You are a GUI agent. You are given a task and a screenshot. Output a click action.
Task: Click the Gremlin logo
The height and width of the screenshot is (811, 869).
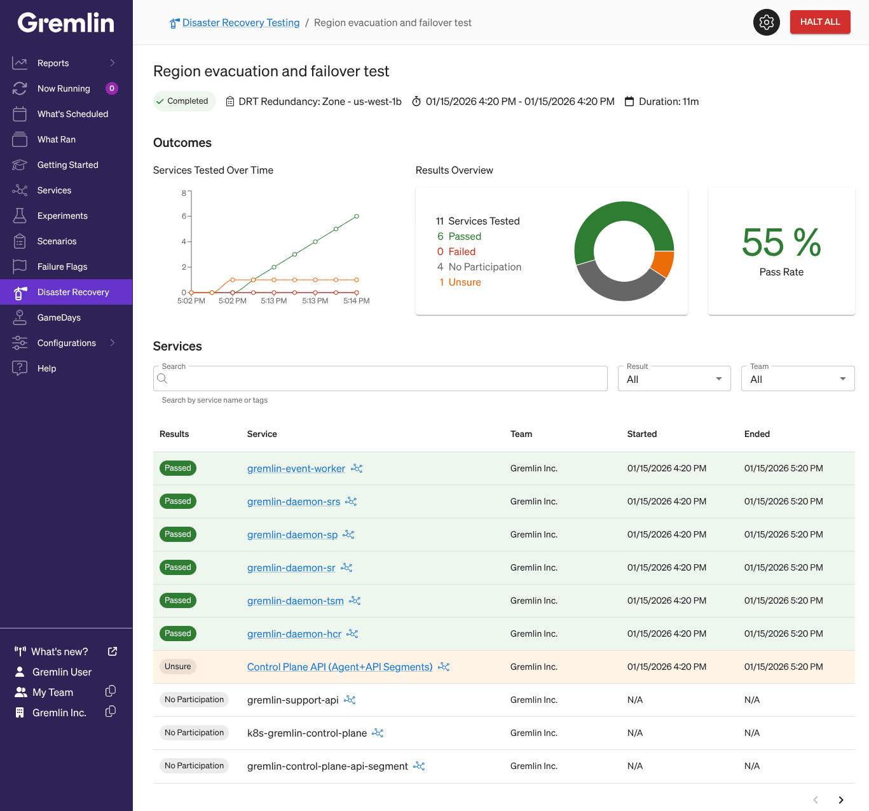coord(66,23)
